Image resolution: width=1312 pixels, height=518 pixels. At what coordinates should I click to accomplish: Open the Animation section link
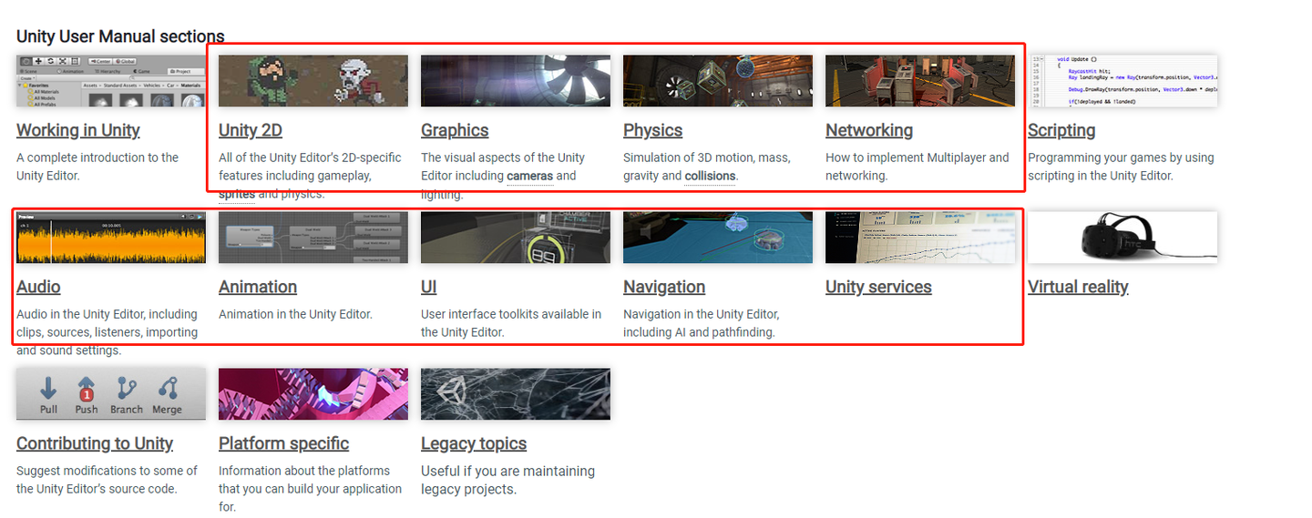pos(258,287)
